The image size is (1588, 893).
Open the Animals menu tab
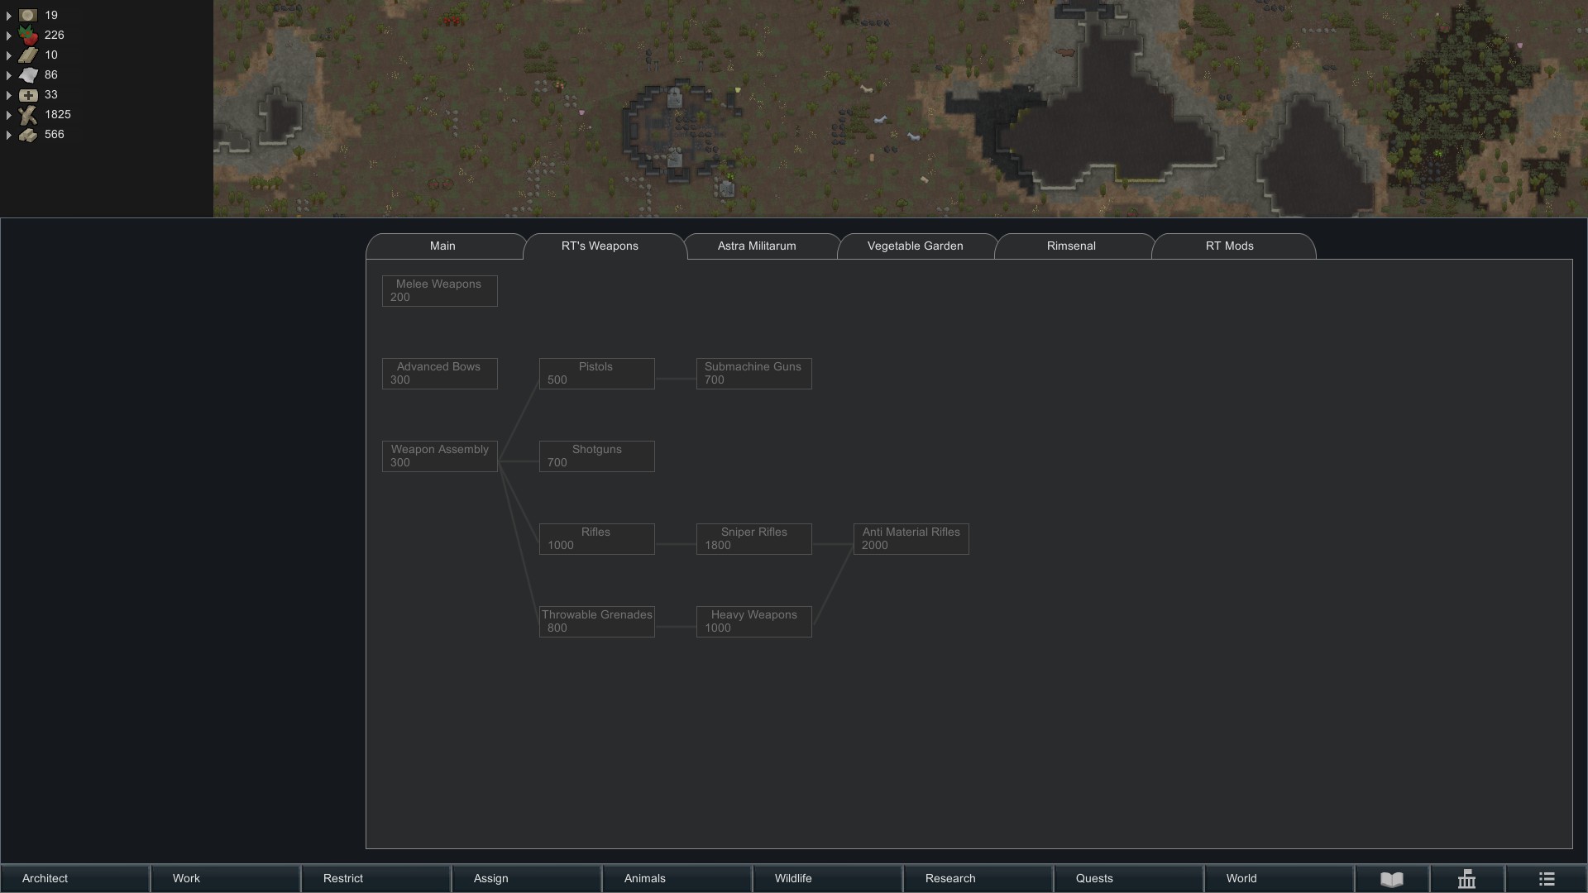click(x=677, y=879)
